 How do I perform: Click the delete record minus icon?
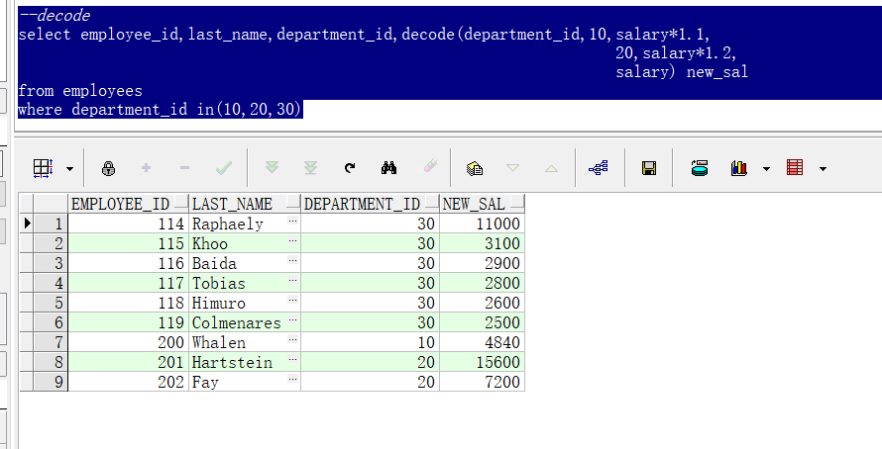(x=184, y=167)
